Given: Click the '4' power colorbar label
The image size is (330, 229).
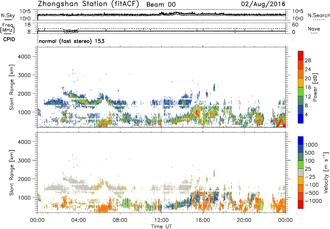Looking at the screenshot, I should [306, 115].
